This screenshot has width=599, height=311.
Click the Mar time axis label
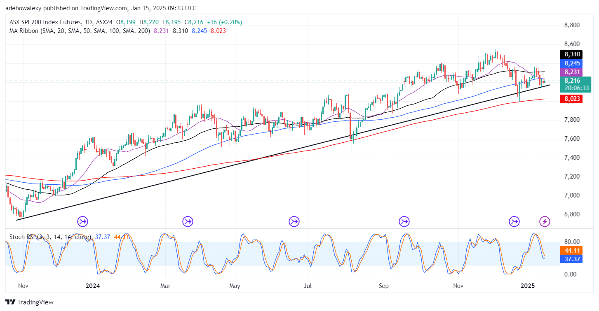click(x=166, y=285)
